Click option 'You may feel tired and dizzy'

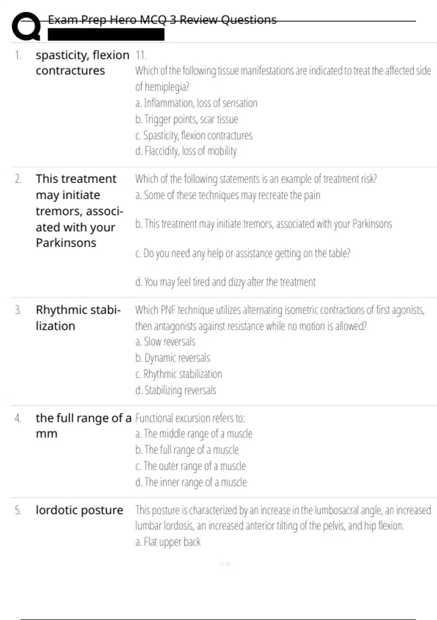225,282
